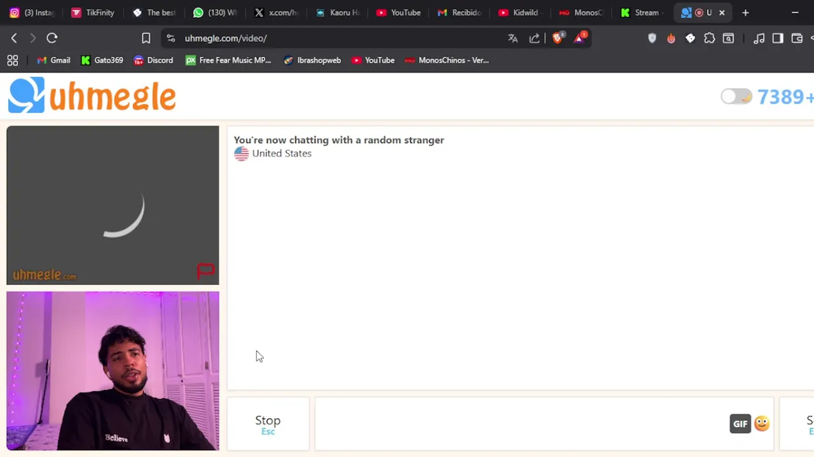Switch to the WhatsApp tab
Screen dimensions: 814x457
(x=216, y=13)
